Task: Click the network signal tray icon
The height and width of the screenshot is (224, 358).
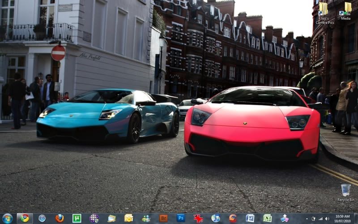Action: [321, 219]
